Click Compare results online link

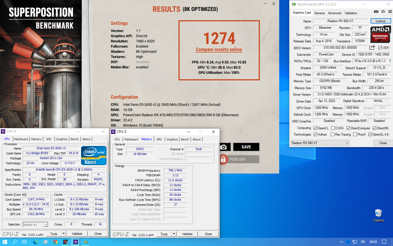coord(219,49)
